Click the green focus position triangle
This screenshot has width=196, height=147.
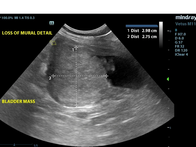(168, 79)
